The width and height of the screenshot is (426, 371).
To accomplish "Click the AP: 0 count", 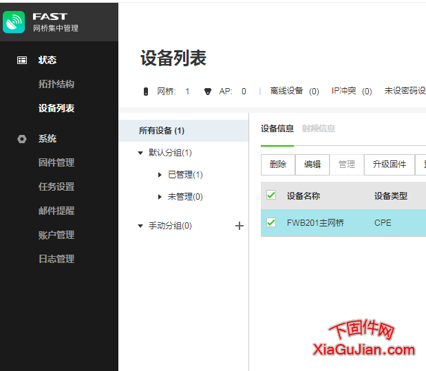I will 233,92.
